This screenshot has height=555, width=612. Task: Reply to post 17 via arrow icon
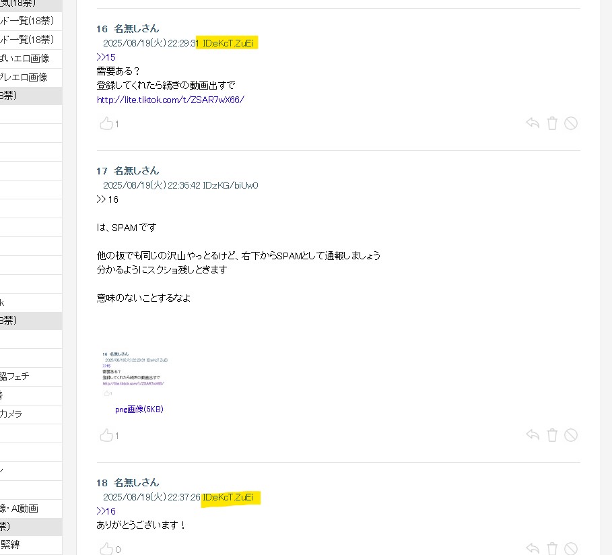533,435
